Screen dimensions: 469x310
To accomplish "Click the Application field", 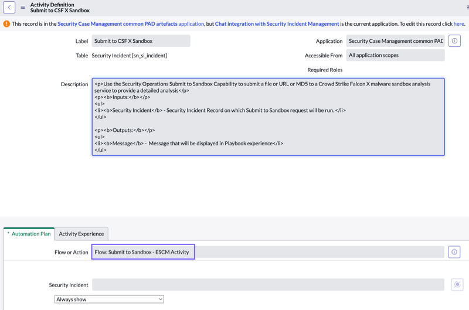I will click(395, 41).
